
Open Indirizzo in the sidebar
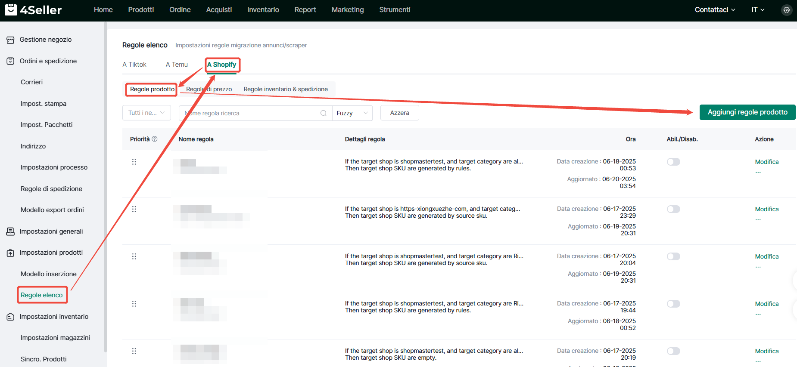coord(33,146)
